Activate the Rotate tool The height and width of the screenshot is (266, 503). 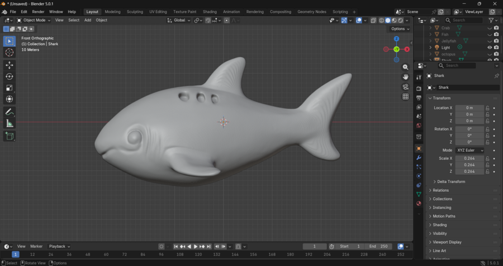tap(10, 76)
